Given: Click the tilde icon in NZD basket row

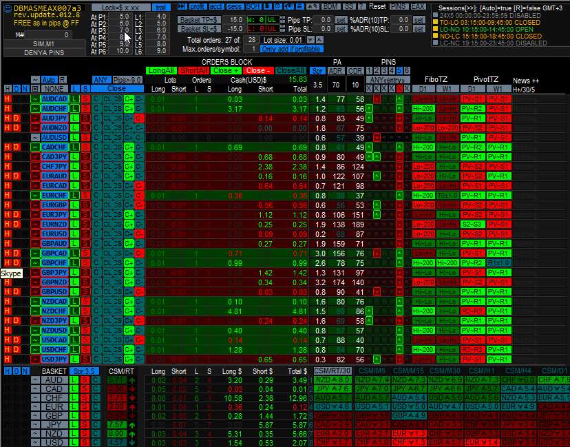Looking at the screenshot, I should pyautogui.click(x=35, y=433).
